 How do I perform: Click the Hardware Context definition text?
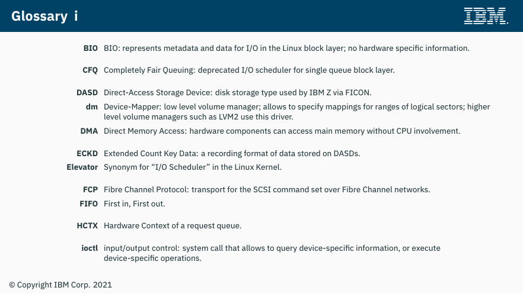pyautogui.click(x=173, y=226)
